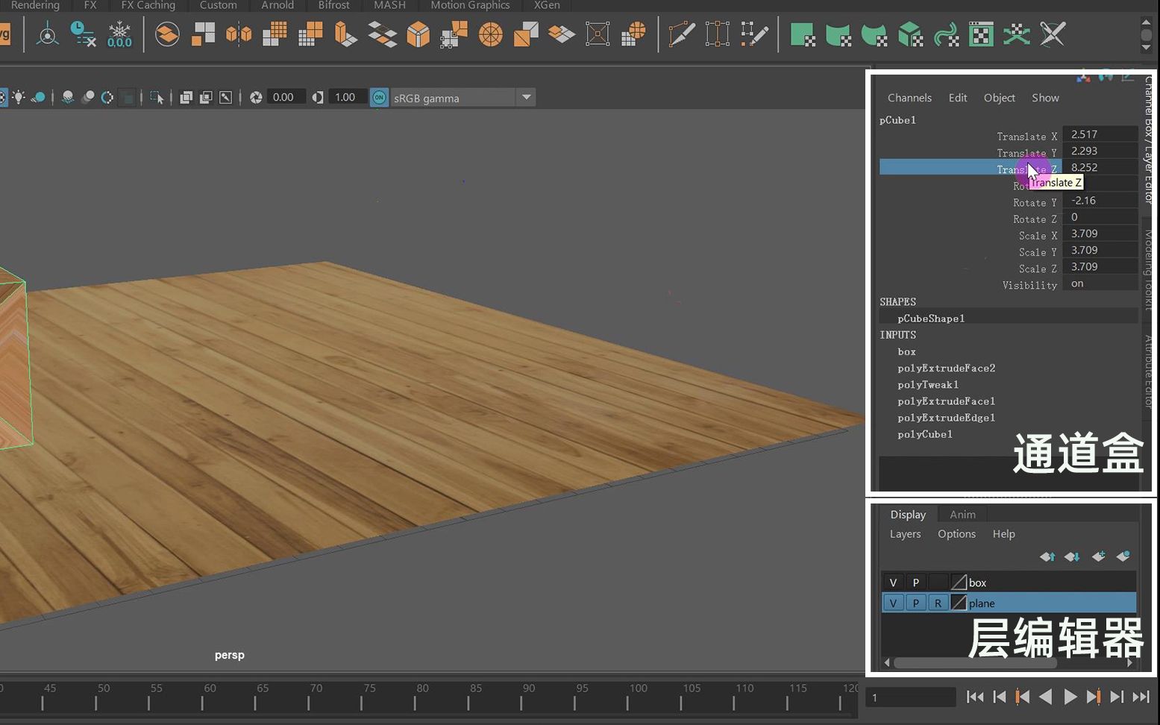1160x725 pixels.
Task: Select the Multi-Cut knife tool
Action: tap(682, 34)
